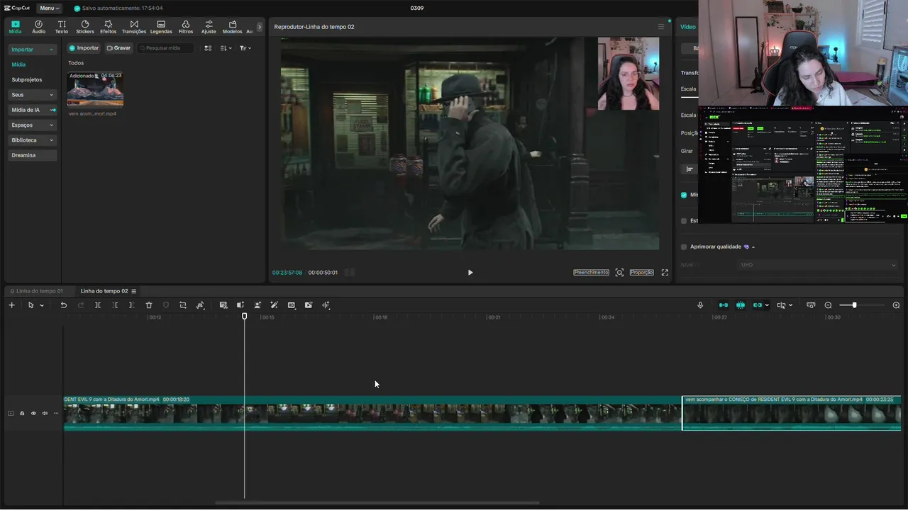Select the Mídia tab in top toolbar

pos(15,27)
